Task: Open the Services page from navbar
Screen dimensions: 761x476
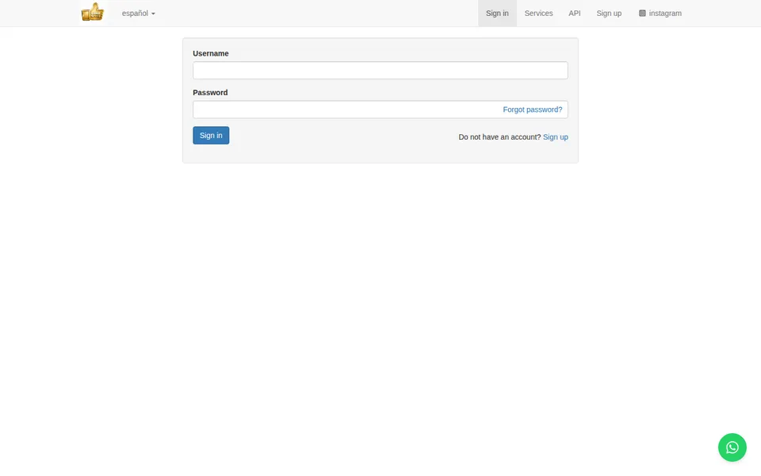Action: [x=538, y=13]
